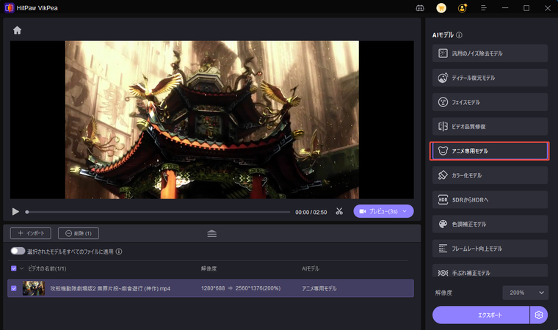Go to the home screen icon
The image size is (558, 330).
[x=17, y=30]
